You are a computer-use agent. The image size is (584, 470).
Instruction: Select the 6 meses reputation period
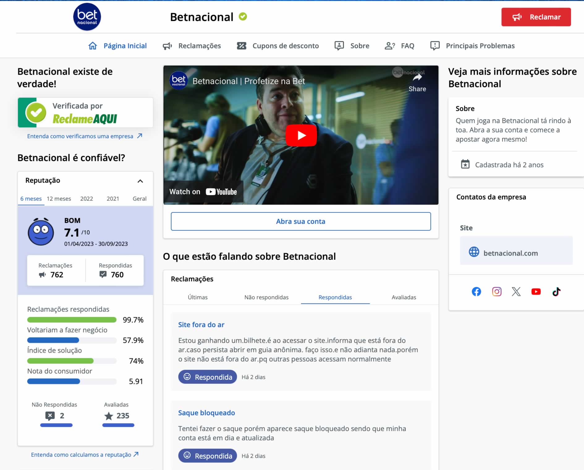point(31,199)
